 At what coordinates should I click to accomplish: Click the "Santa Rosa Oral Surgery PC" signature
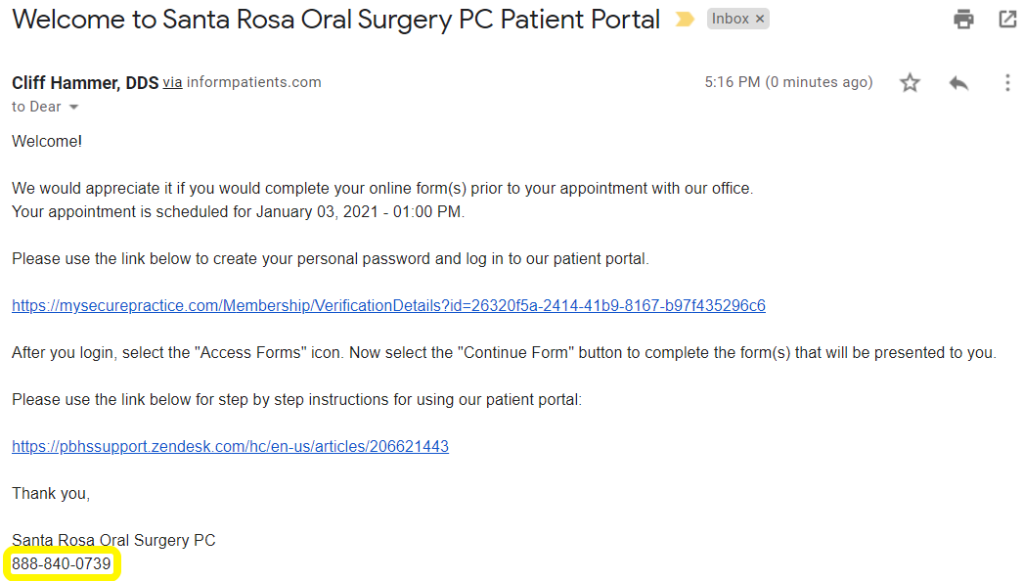(x=113, y=540)
